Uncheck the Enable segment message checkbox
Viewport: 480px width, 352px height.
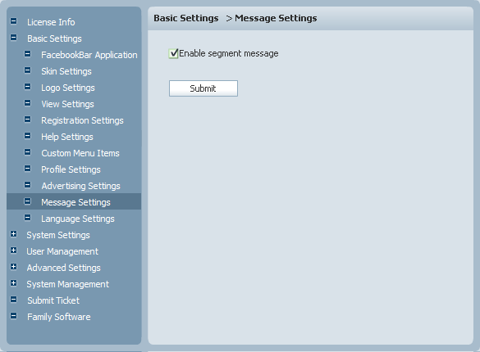pos(173,54)
